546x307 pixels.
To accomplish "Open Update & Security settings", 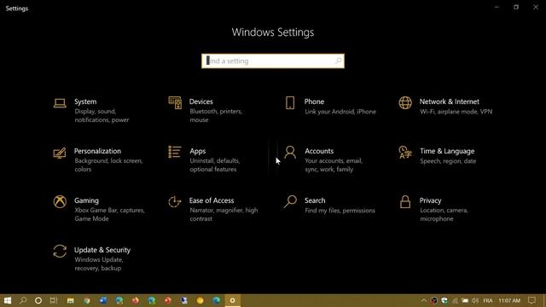I will click(92, 258).
